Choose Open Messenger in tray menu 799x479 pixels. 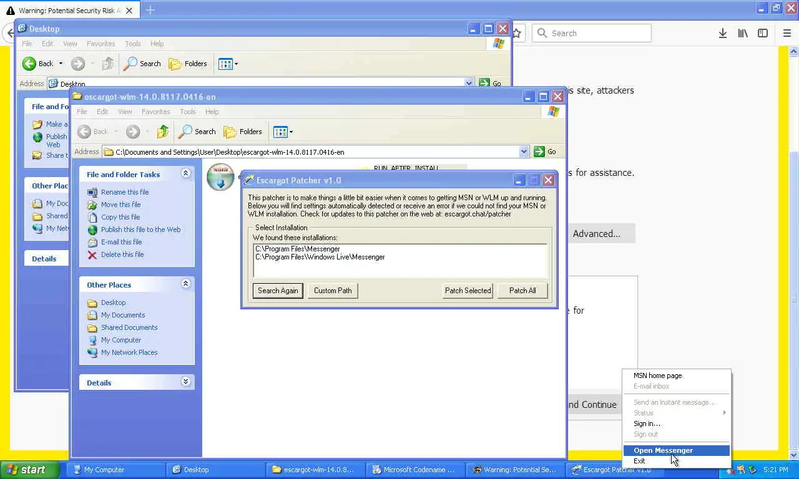coord(677,450)
